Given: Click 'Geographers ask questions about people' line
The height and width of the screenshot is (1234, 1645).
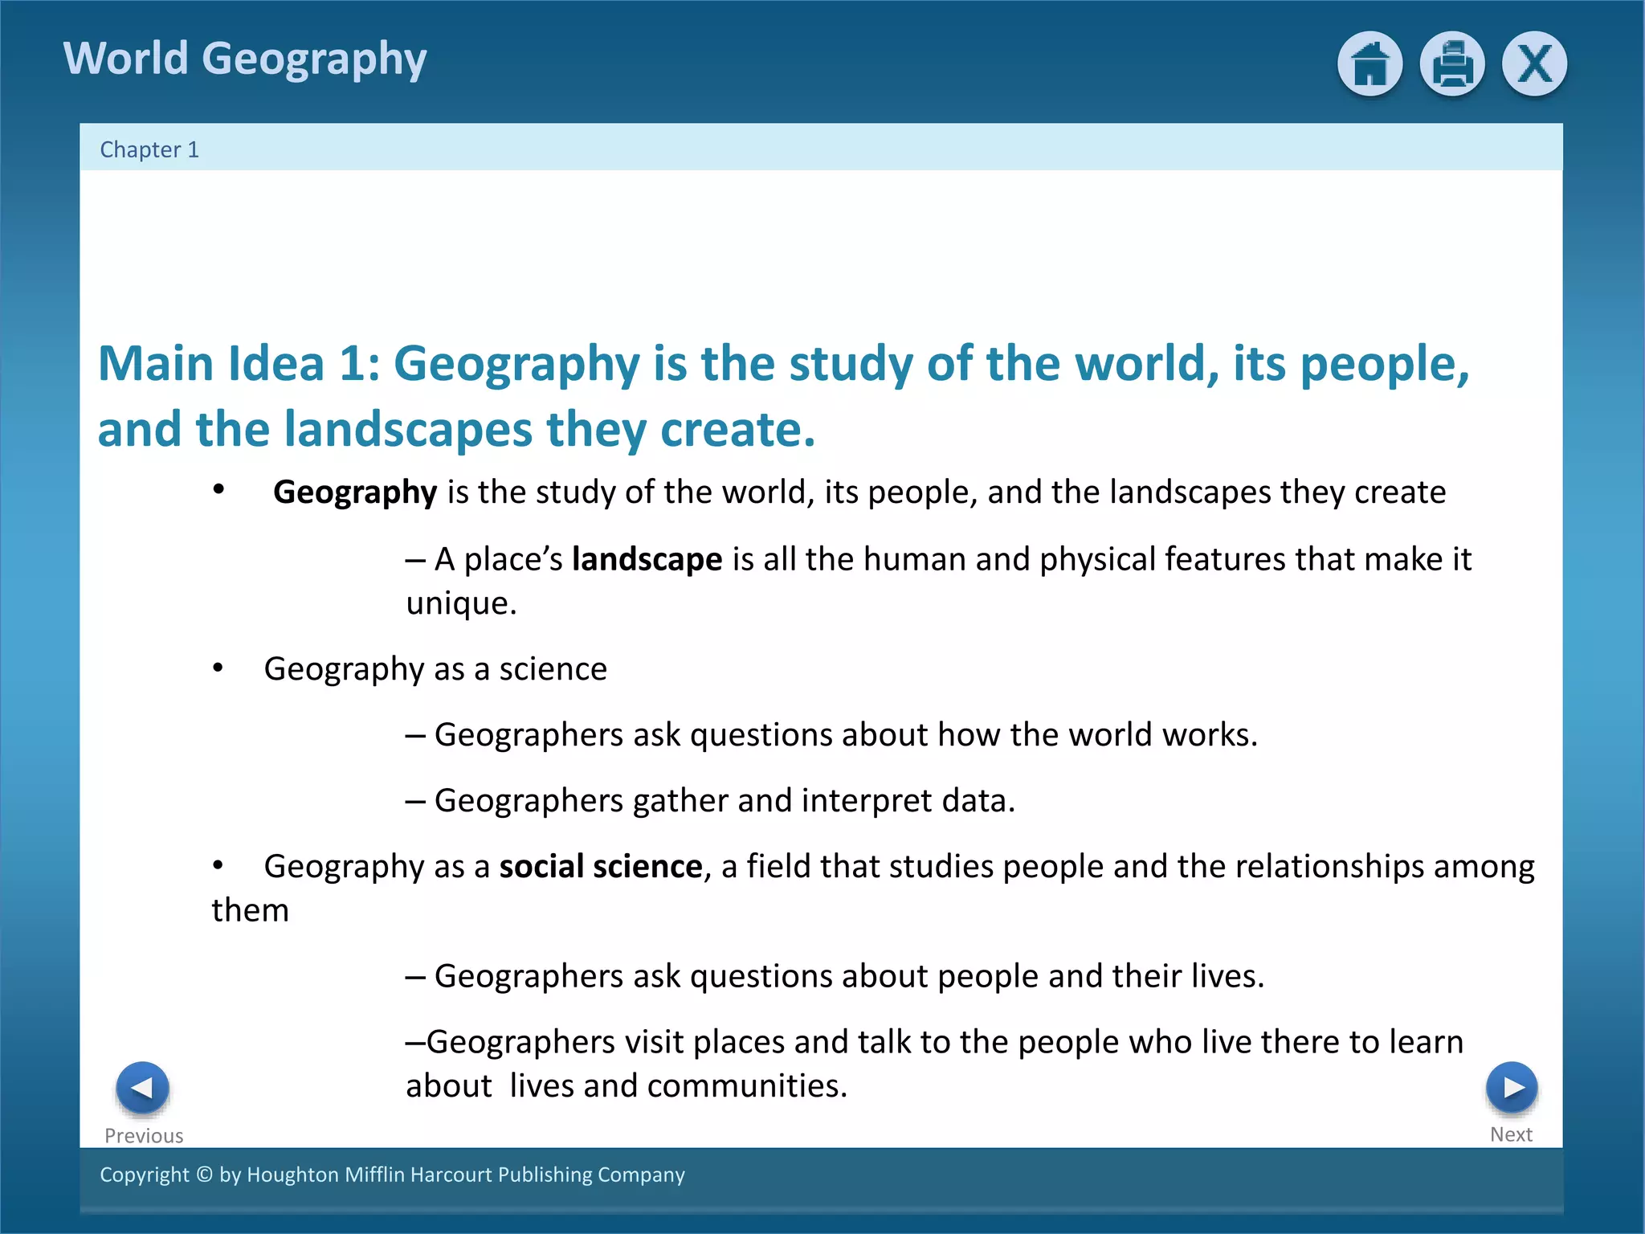Looking at the screenshot, I should click(x=835, y=975).
